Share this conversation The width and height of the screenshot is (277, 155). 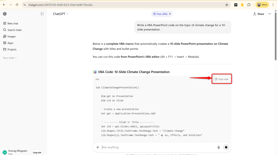259,14
